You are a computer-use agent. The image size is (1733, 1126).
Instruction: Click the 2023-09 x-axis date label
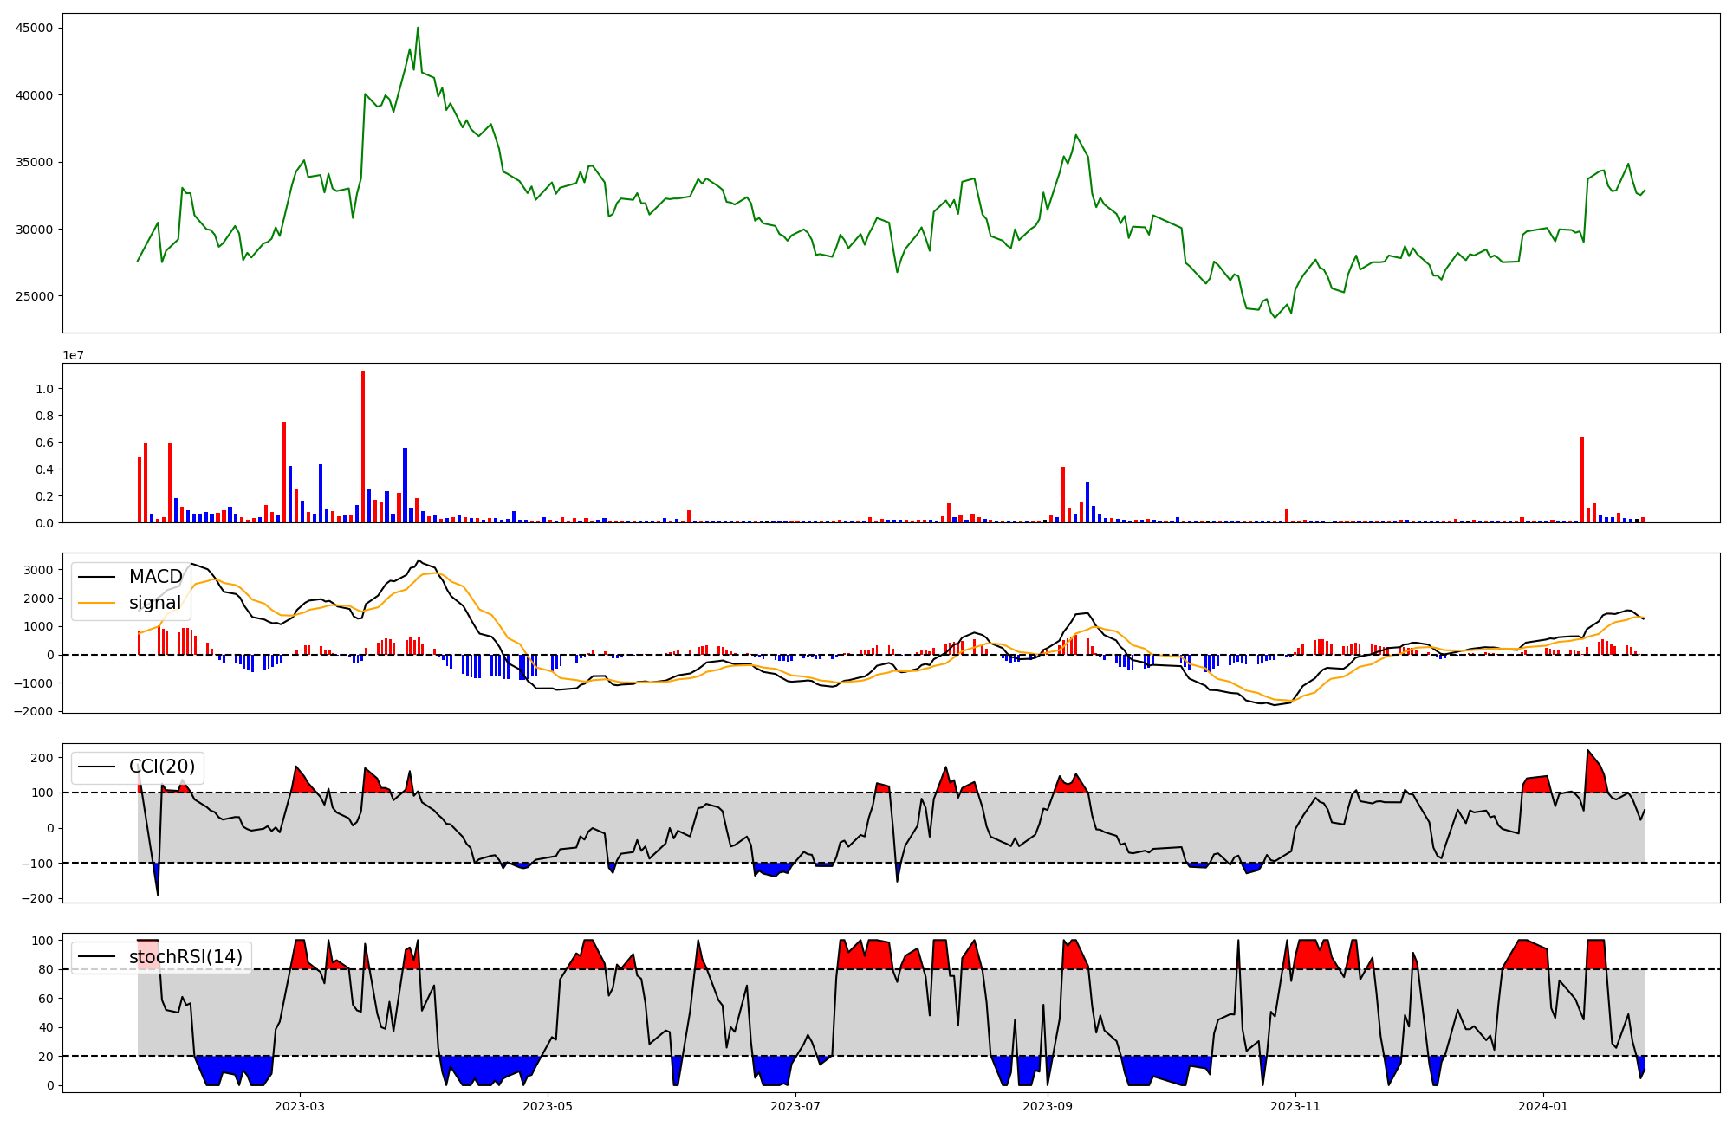[1048, 1106]
